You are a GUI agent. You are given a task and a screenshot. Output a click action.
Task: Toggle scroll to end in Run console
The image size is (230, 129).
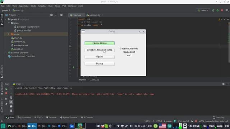(x=11, y=102)
